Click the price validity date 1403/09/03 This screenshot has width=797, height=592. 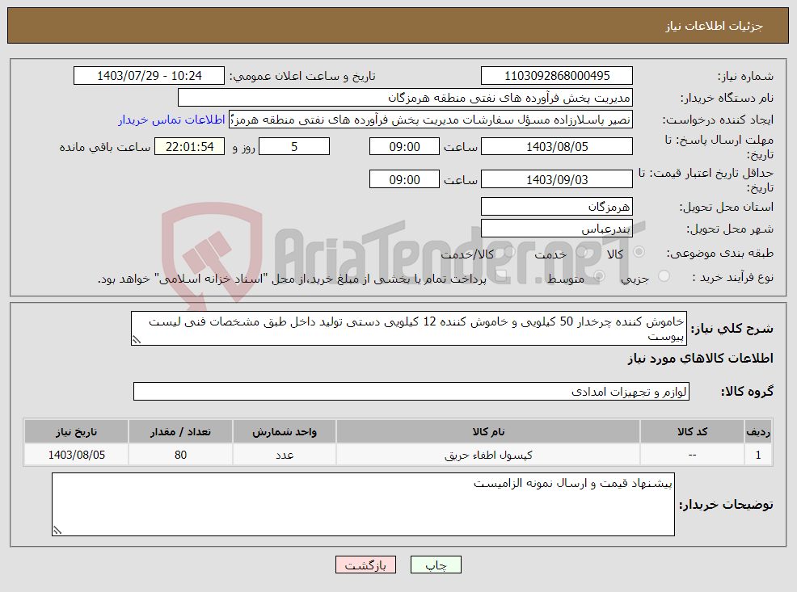(557, 180)
